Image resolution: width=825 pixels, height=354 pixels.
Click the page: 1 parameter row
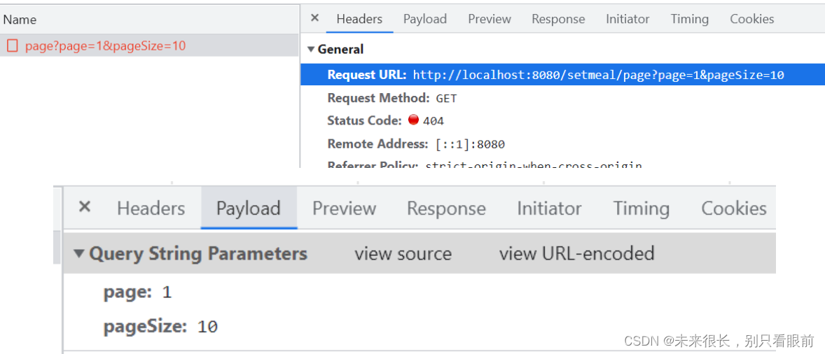click(x=137, y=292)
